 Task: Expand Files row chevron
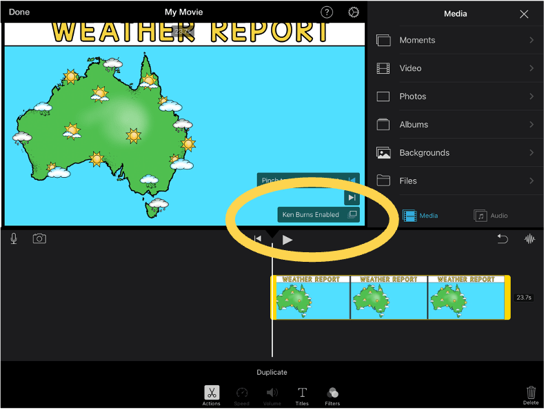[x=532, y=181]
